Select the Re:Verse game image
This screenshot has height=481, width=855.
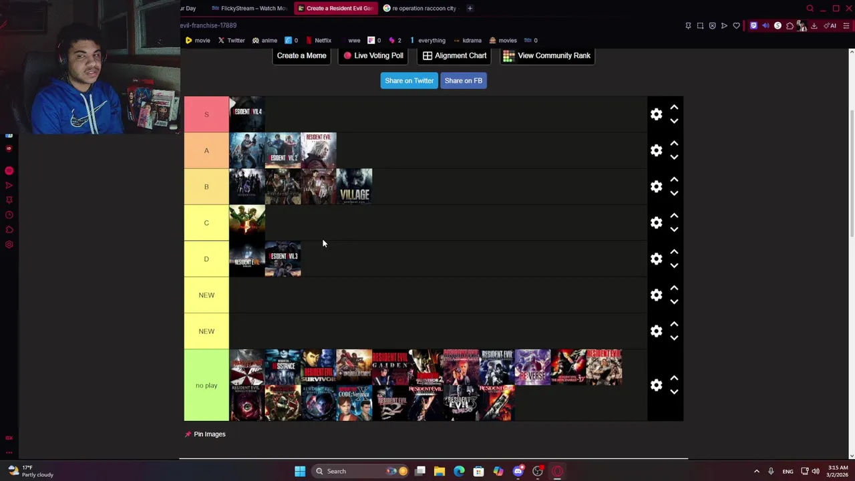[x=532, y=367]
